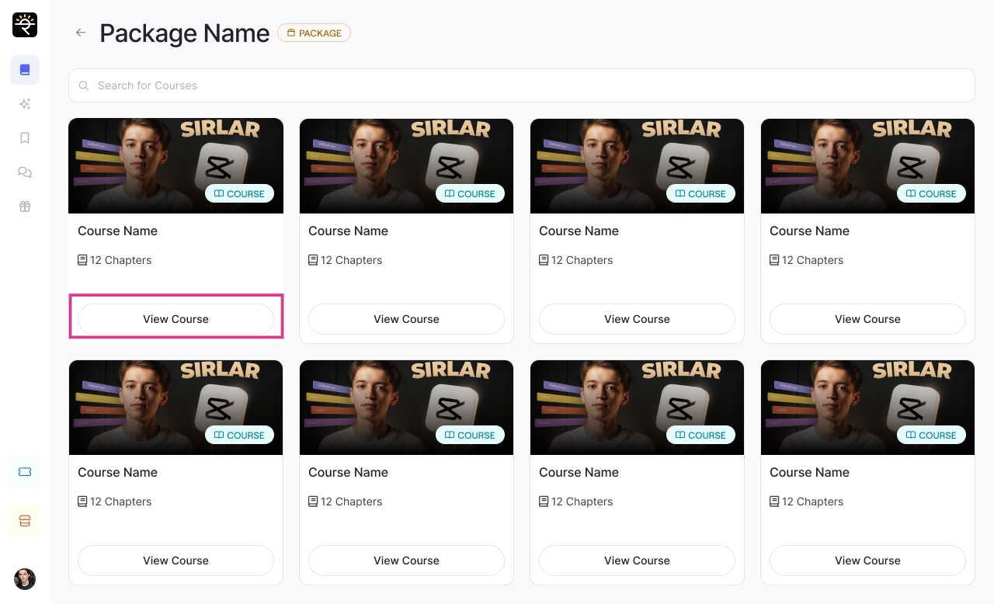
Task: Open second bottom-row course thumbnail image
Action: [406, 407]
